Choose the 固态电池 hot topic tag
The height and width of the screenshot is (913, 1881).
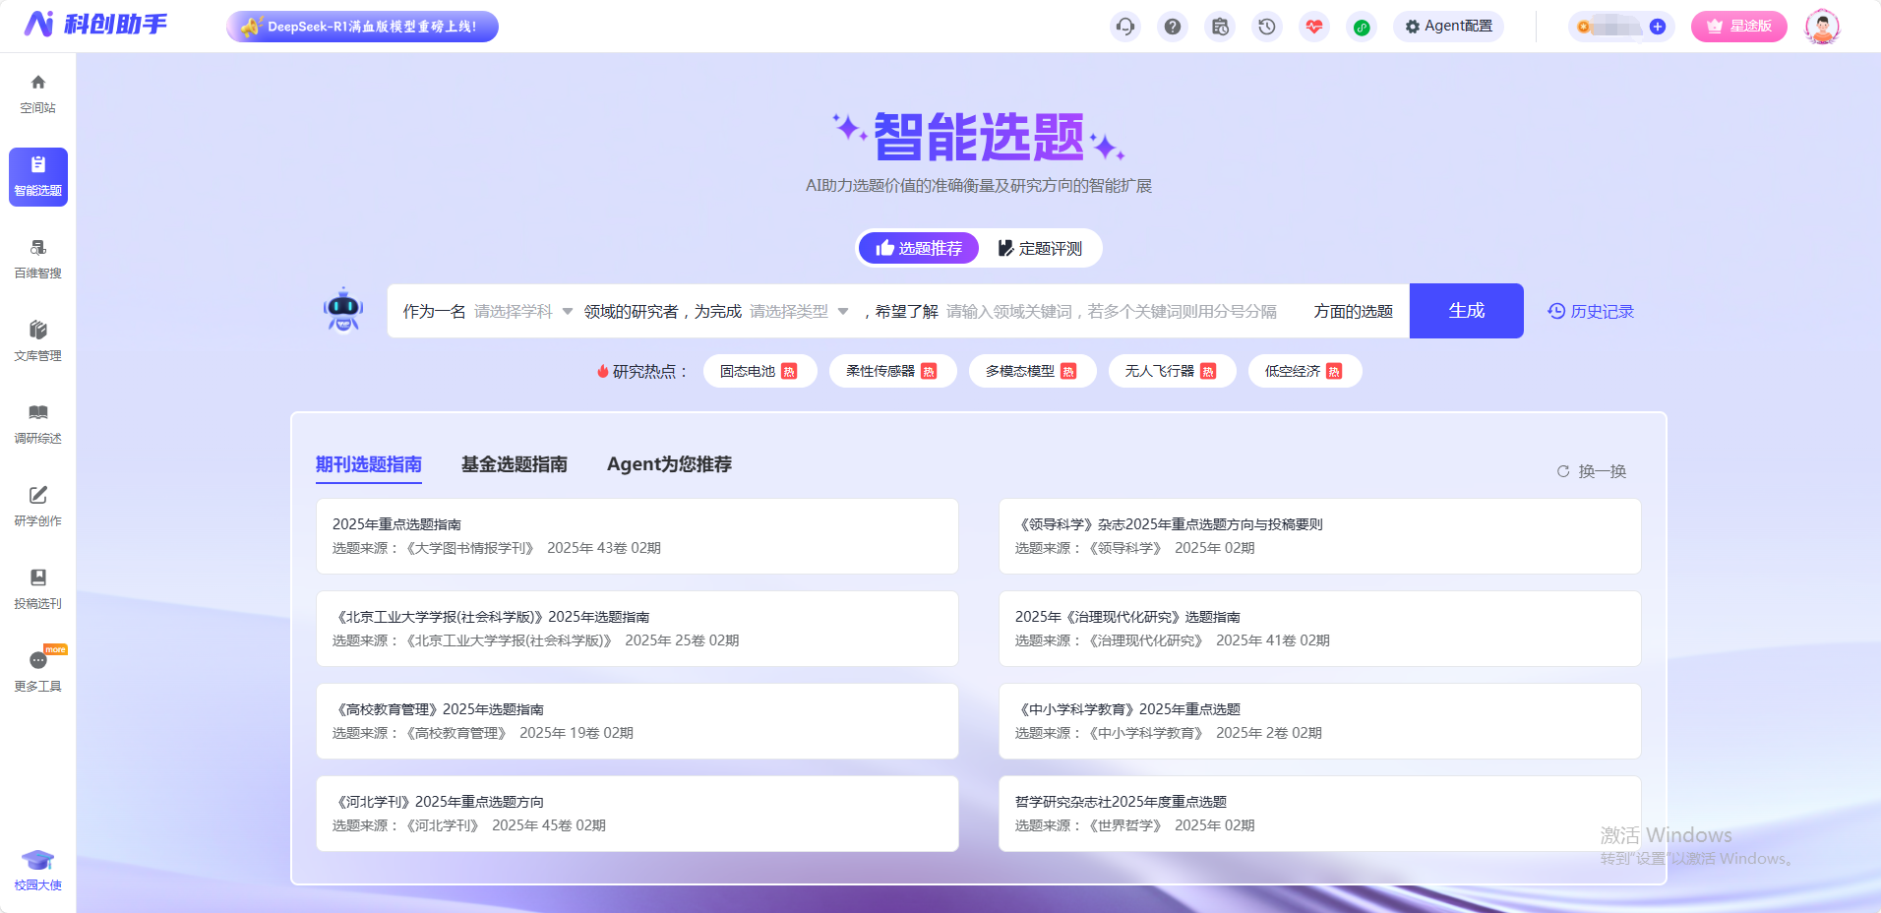(759, 371)
